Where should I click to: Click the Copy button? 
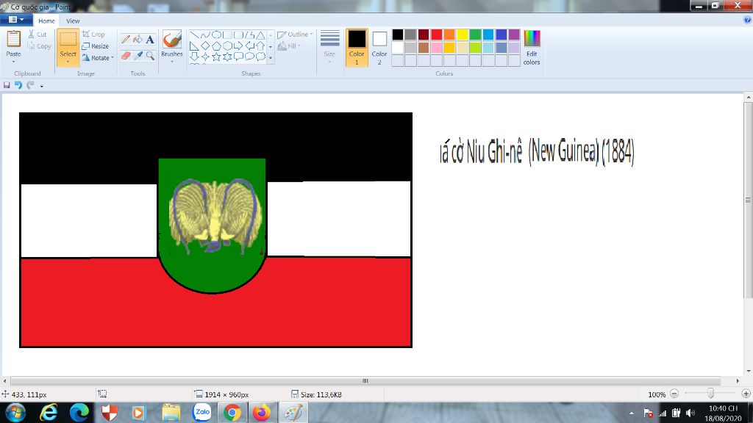point(40,46)
